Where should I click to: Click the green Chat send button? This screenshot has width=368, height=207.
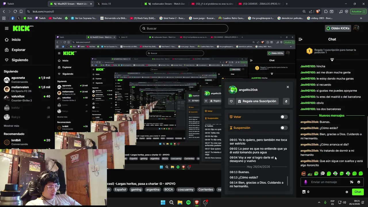358,192
